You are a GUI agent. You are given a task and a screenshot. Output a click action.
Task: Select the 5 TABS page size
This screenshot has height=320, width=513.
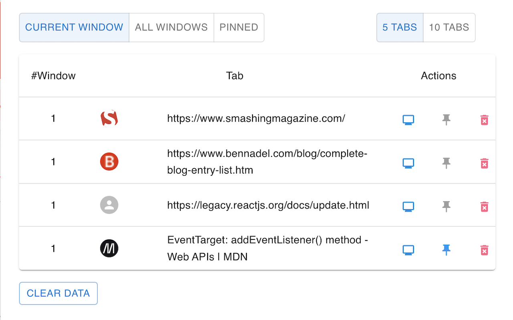400,27
